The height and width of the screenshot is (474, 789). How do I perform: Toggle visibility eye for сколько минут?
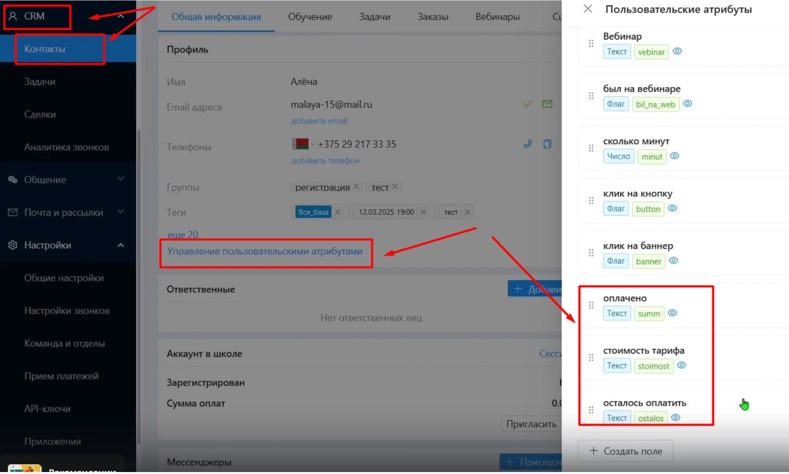tap(675, 156)
